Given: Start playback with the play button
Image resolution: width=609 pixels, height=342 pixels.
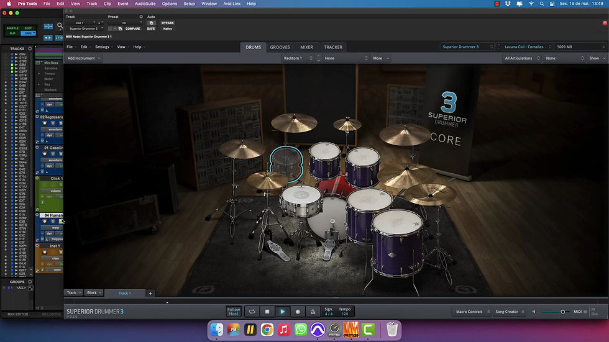Looking at the screenshot, I should click(x=282, y=312).
